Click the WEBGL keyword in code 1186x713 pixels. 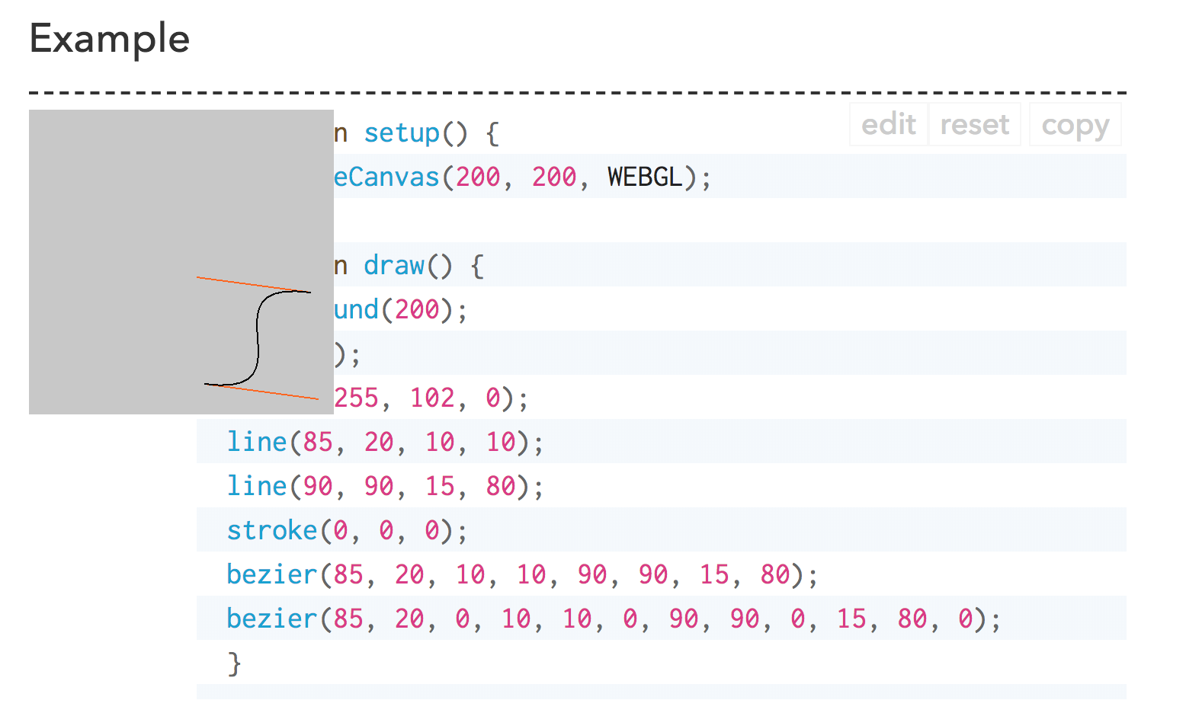pyautogui.click(x=646, y=177)
